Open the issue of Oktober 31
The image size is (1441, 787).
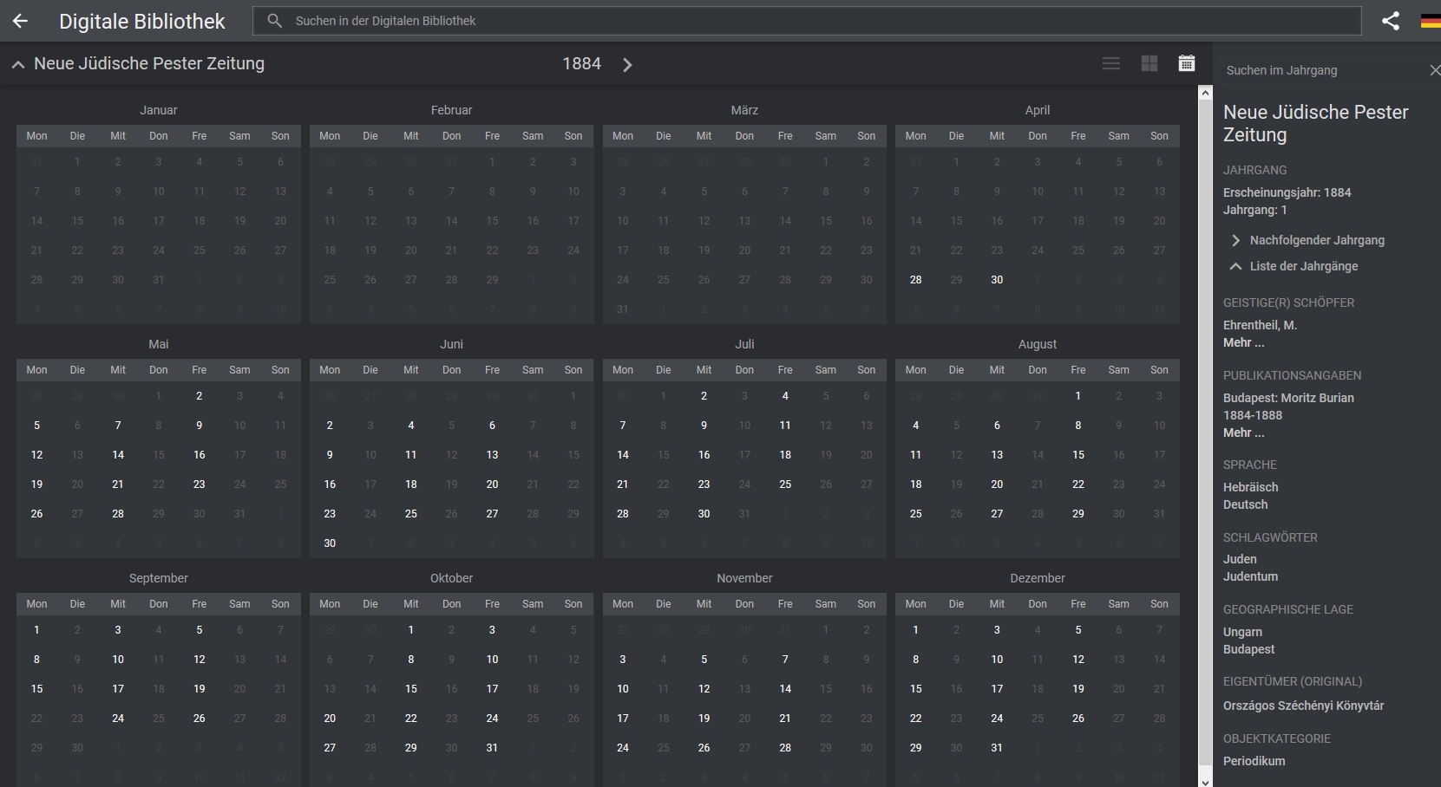click(492, 748)
